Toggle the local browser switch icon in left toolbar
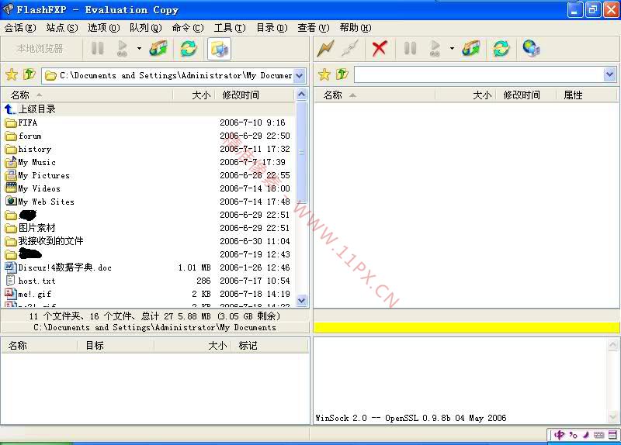The width and height of the screenshot is (621, 445). pos(219,48)
